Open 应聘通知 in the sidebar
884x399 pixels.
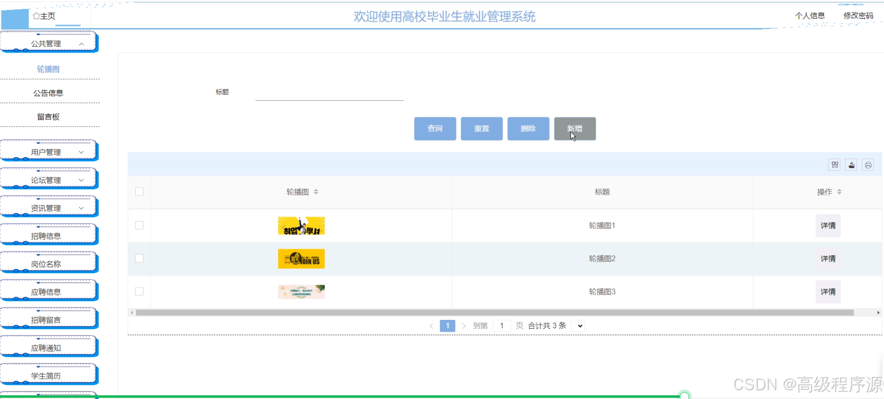click(x=49, y=347)
